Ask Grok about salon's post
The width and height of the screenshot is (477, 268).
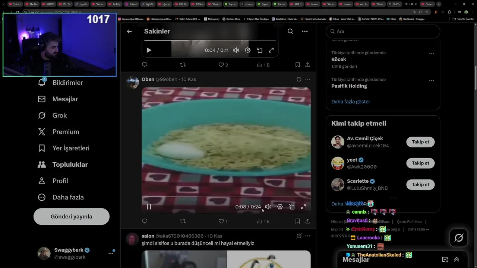click(x=299, y=236)
